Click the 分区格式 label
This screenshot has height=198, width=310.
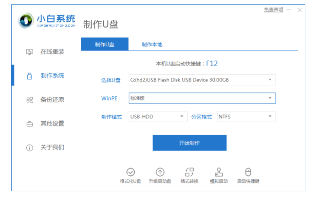[202, 117]
